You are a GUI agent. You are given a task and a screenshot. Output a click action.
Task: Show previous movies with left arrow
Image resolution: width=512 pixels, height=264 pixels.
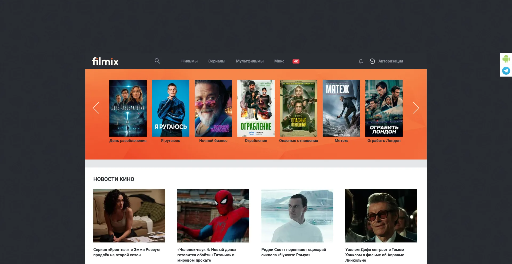(96, 108)
